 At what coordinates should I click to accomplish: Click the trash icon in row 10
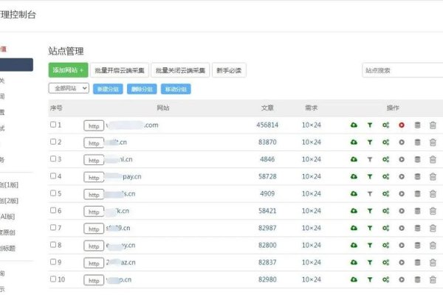433,280
